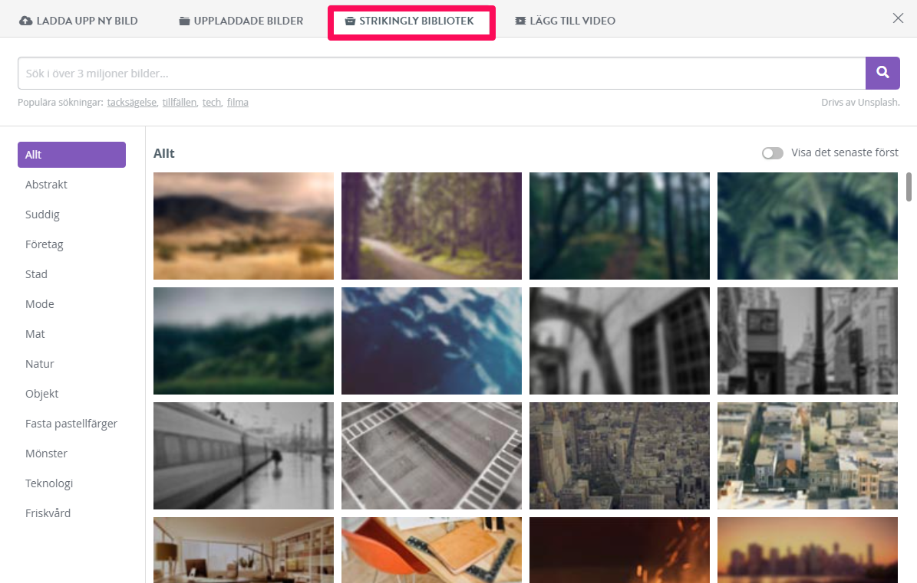Pick the black-and-white city street image
Screen dimensions: 917x583
coord(807,341)
